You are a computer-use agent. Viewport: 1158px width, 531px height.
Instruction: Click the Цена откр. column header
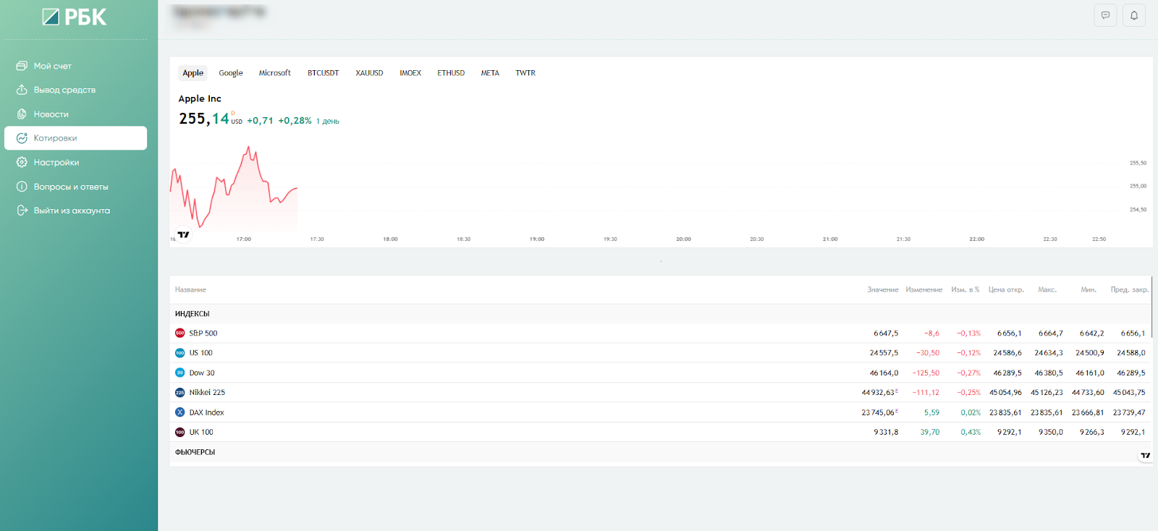pos(1006,290)
